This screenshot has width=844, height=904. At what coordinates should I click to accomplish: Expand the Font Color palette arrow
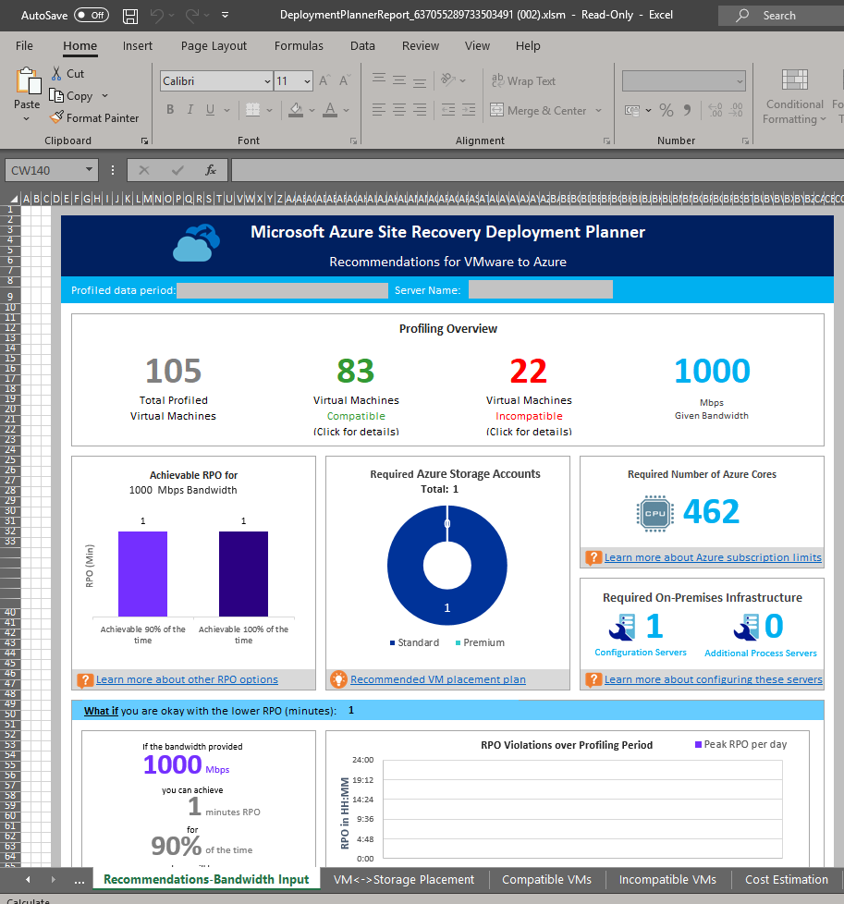pyautogui.click(x=346, y=110)
